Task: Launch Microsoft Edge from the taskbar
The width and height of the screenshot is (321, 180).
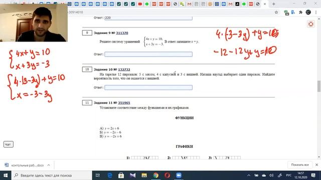Action: [110, 175]
